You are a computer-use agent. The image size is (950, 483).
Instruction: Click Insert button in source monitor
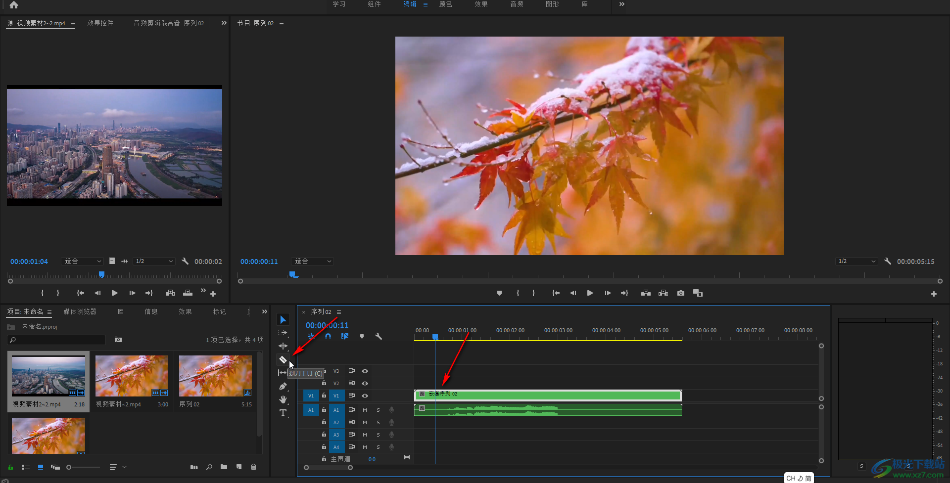[171, 293]
